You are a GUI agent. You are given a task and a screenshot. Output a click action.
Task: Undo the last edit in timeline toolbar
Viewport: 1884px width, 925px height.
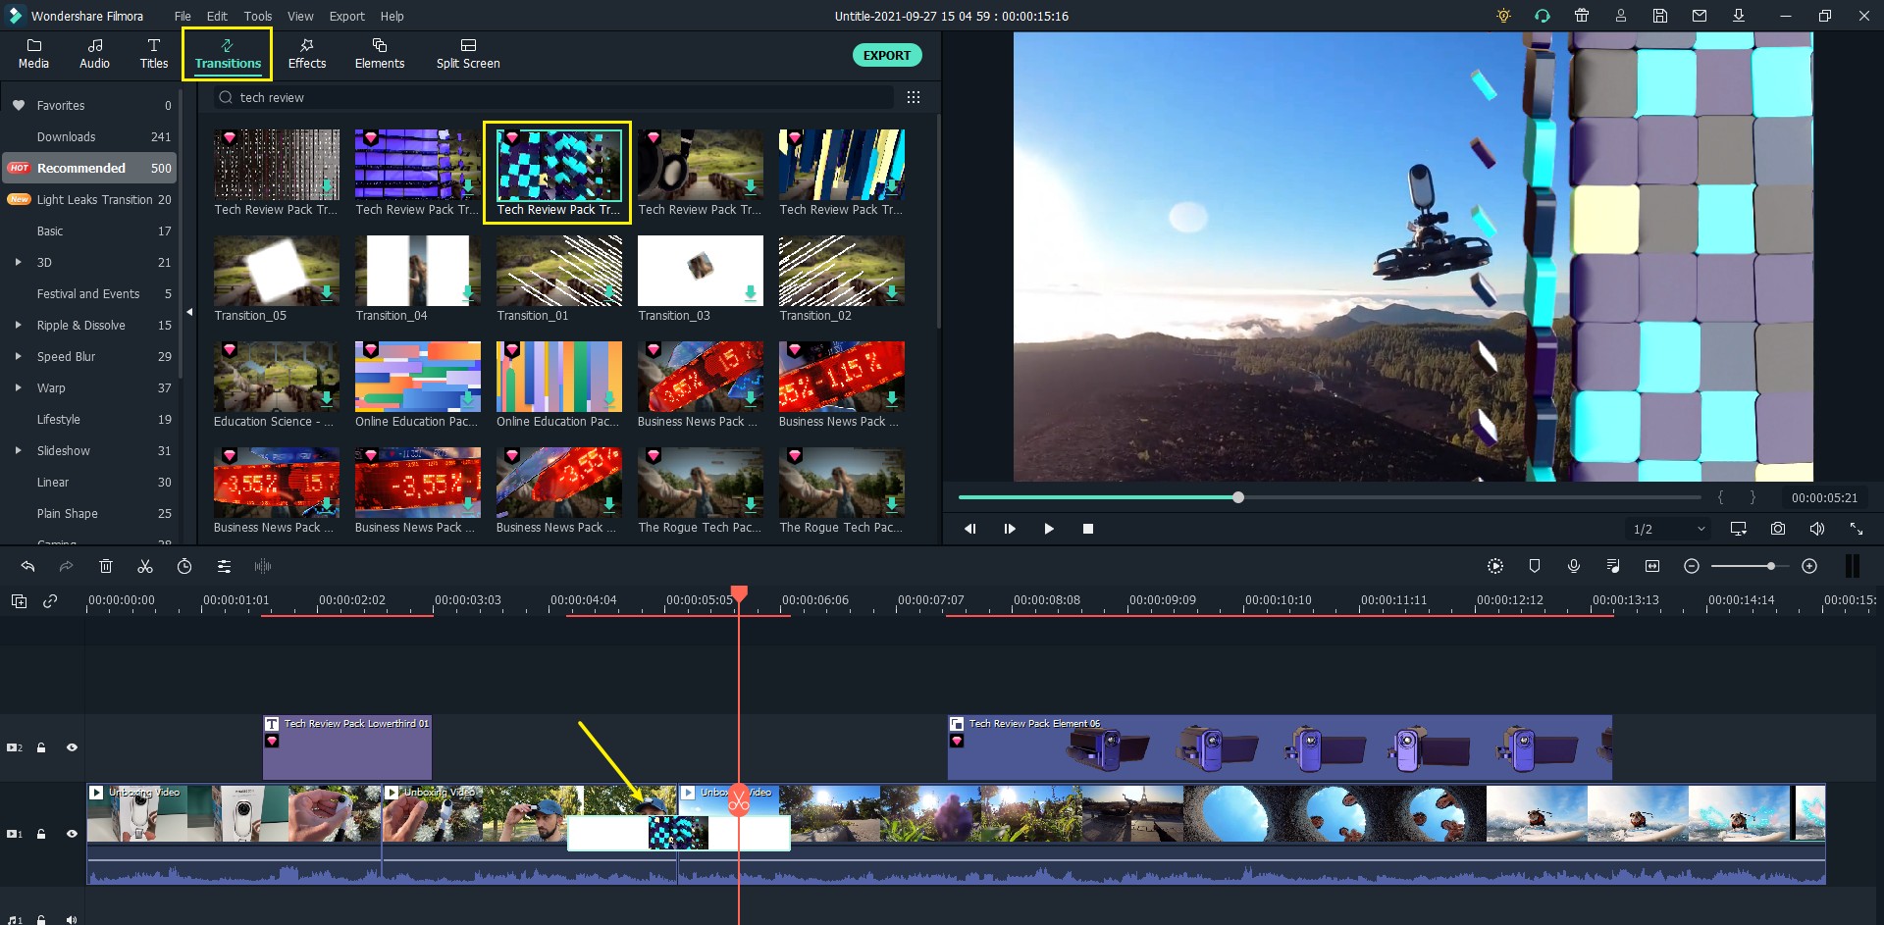(x=27, y=566)
